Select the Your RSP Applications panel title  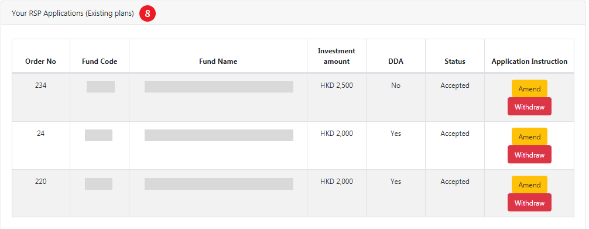coord(73,13)
